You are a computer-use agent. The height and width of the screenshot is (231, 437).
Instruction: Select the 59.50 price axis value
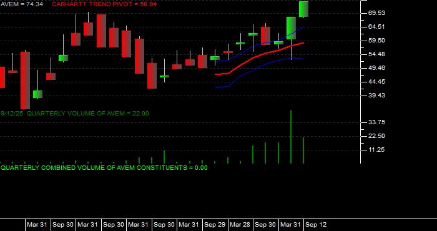point(376,41)
